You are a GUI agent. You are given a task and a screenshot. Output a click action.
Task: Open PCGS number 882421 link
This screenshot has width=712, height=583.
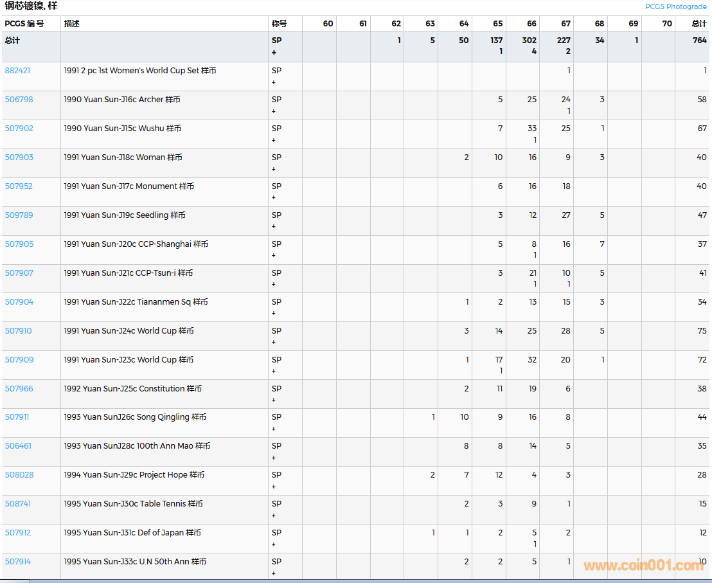pyautogui.click(x=17, y=71)
